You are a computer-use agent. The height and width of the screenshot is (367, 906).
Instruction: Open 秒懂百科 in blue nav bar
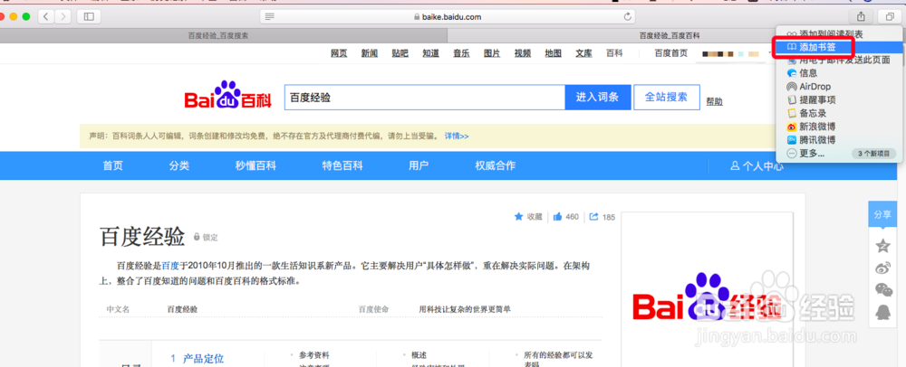255,166
